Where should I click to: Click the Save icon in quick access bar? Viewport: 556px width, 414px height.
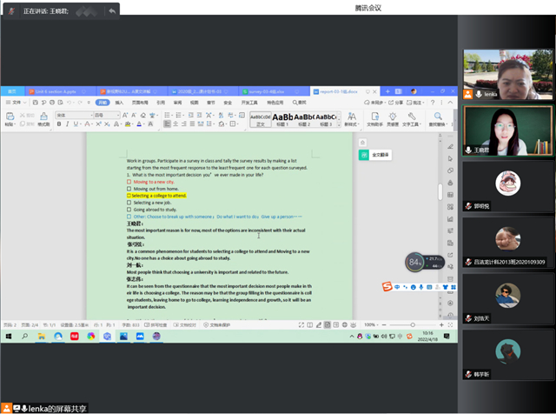coord(35,103)
